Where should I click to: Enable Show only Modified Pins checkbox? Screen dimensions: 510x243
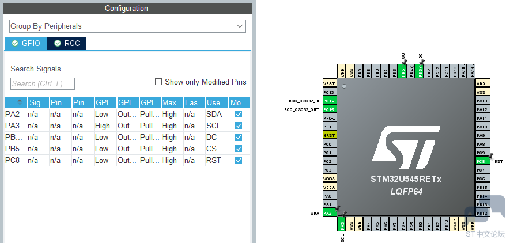pos(158,82)
